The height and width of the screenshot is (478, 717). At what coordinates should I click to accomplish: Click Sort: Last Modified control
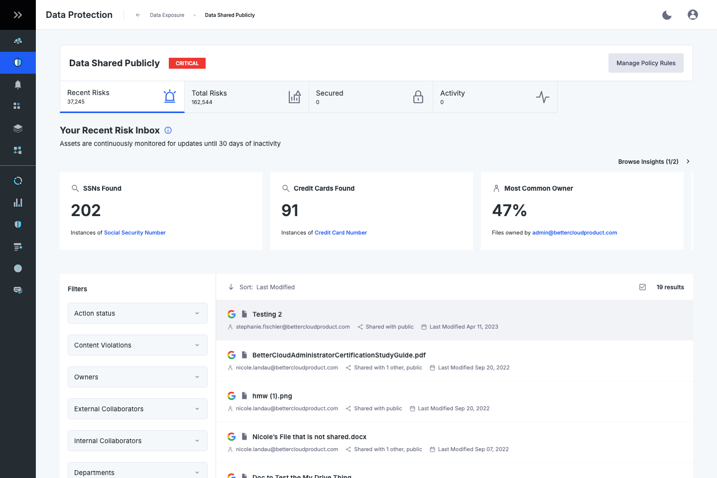click(267, 287)
